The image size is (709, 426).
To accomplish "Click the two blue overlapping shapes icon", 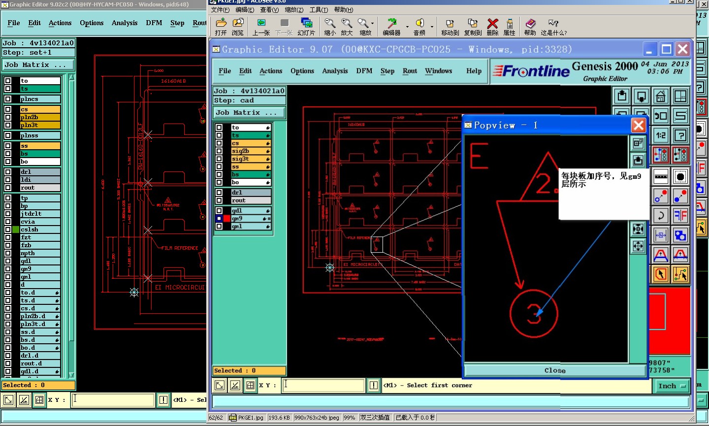I will coord(680,235).
